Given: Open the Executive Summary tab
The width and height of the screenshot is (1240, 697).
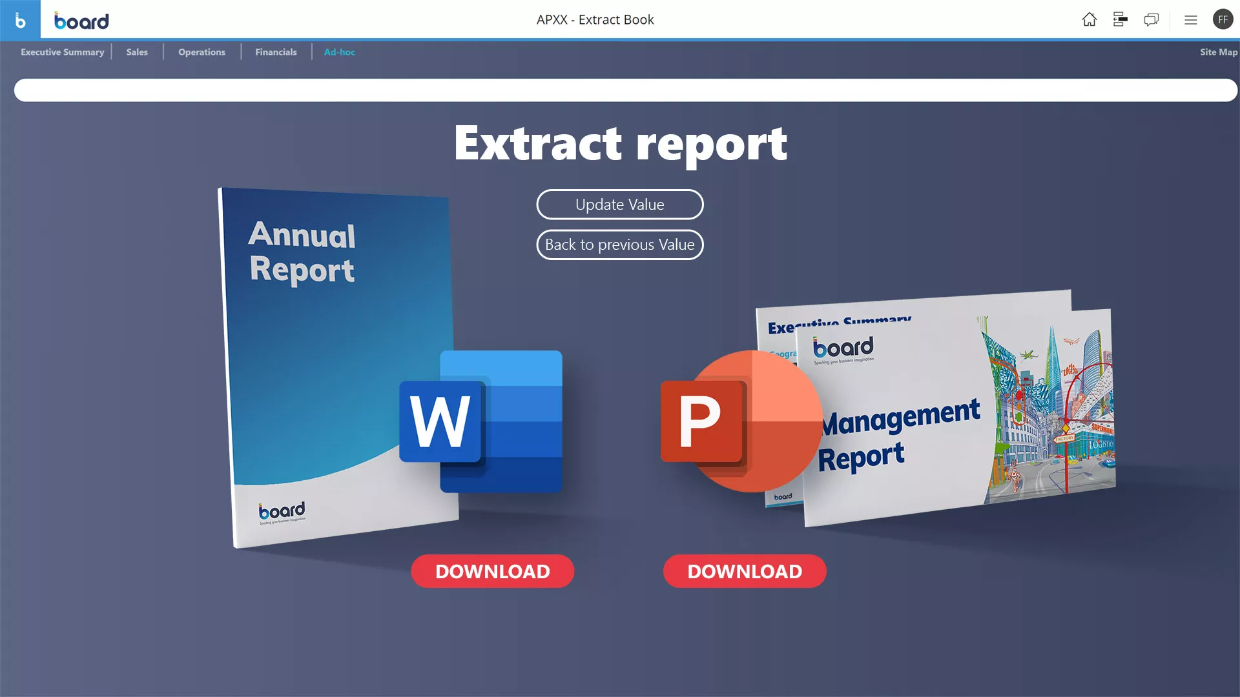Looking at the screenshot, I should coord(62,52).
